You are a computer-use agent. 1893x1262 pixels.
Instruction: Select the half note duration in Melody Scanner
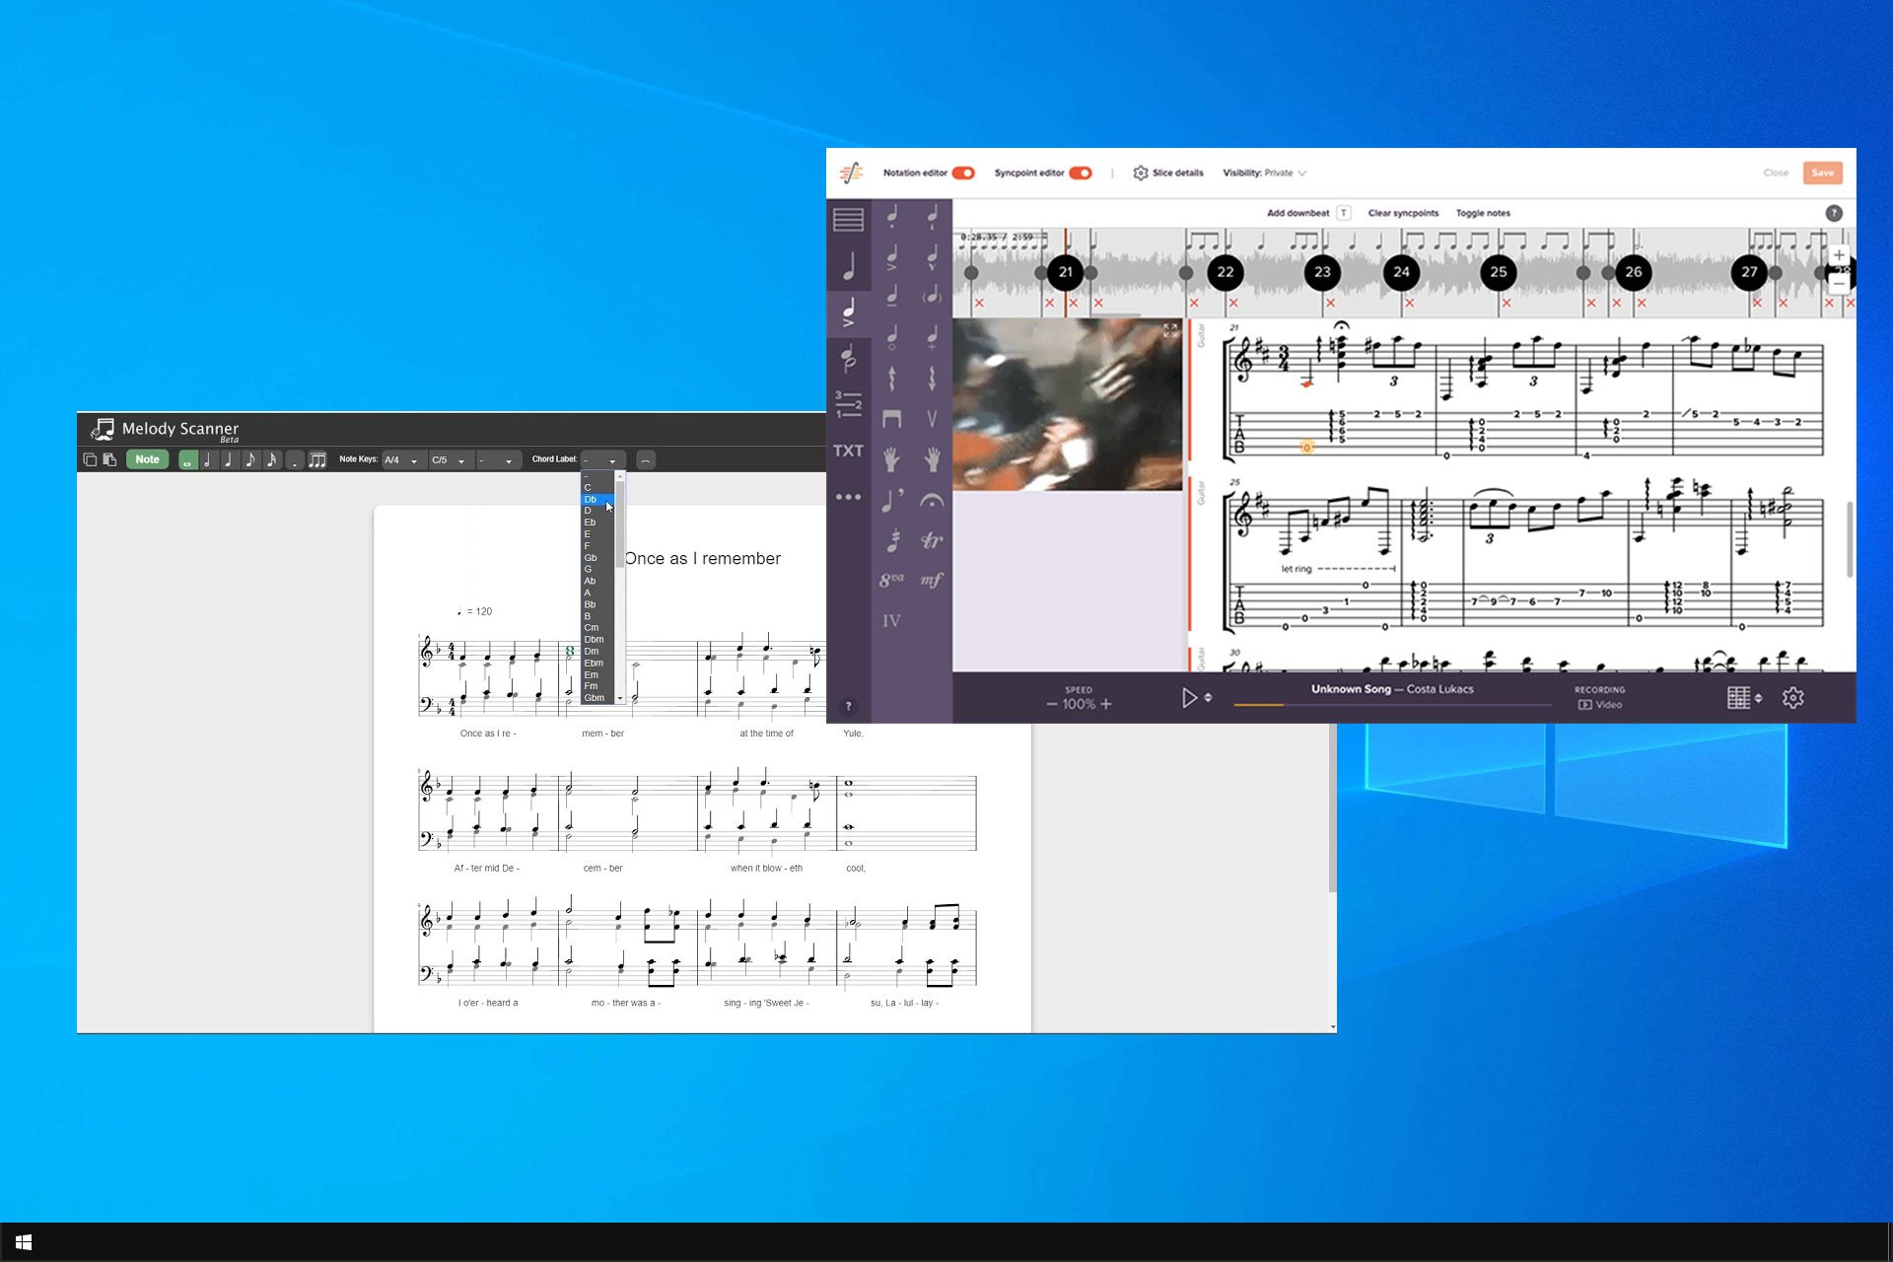[208, 459]
